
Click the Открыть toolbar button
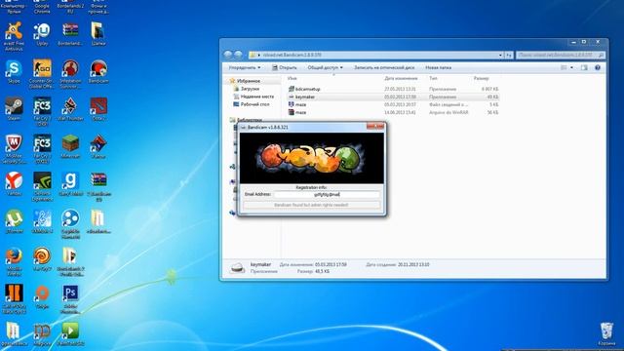click(285, 67)
